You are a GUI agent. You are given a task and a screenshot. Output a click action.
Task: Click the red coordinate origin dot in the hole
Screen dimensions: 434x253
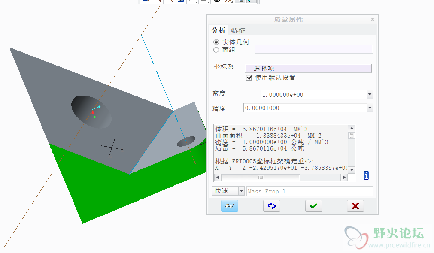click(93, 112)
